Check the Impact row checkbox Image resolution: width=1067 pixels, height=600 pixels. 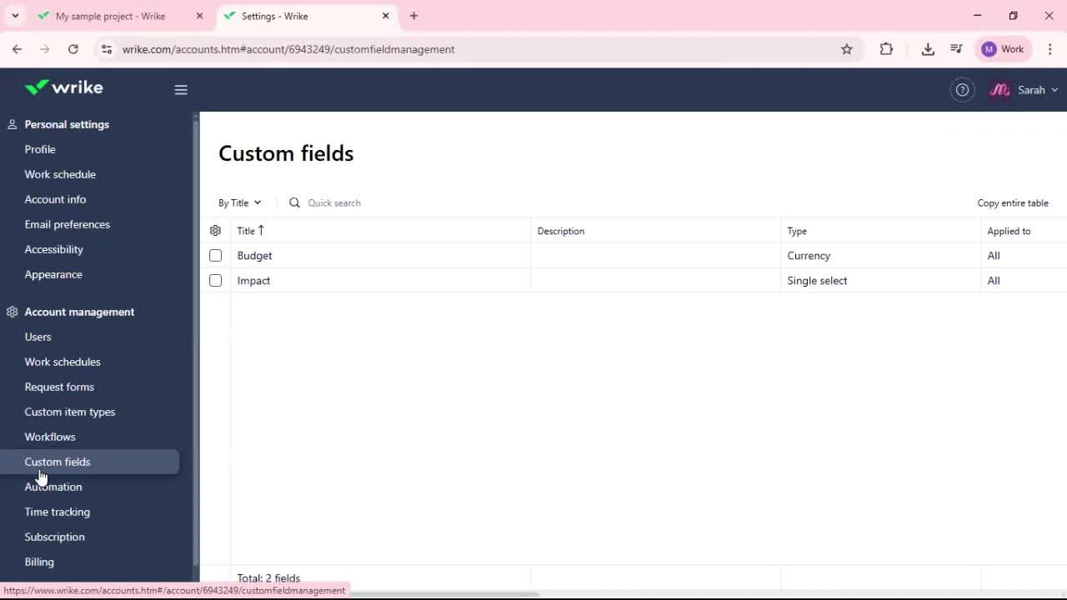pos(215,281)
